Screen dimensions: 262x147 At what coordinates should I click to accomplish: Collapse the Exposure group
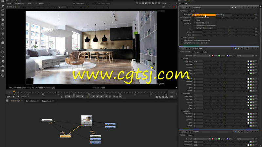click(x=181, y=21)
